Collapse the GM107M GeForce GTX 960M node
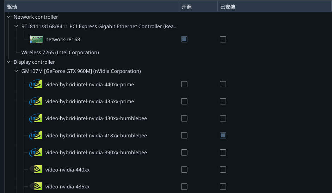Screen dimensions: 332x193 click(16, 71)
